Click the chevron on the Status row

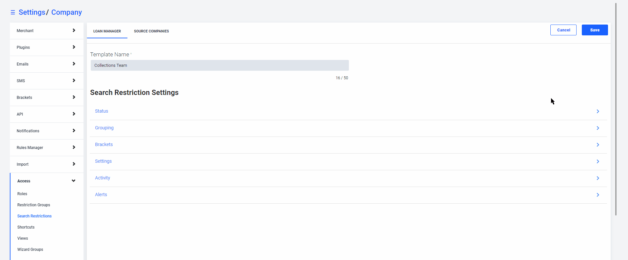[x=598, y=111]
